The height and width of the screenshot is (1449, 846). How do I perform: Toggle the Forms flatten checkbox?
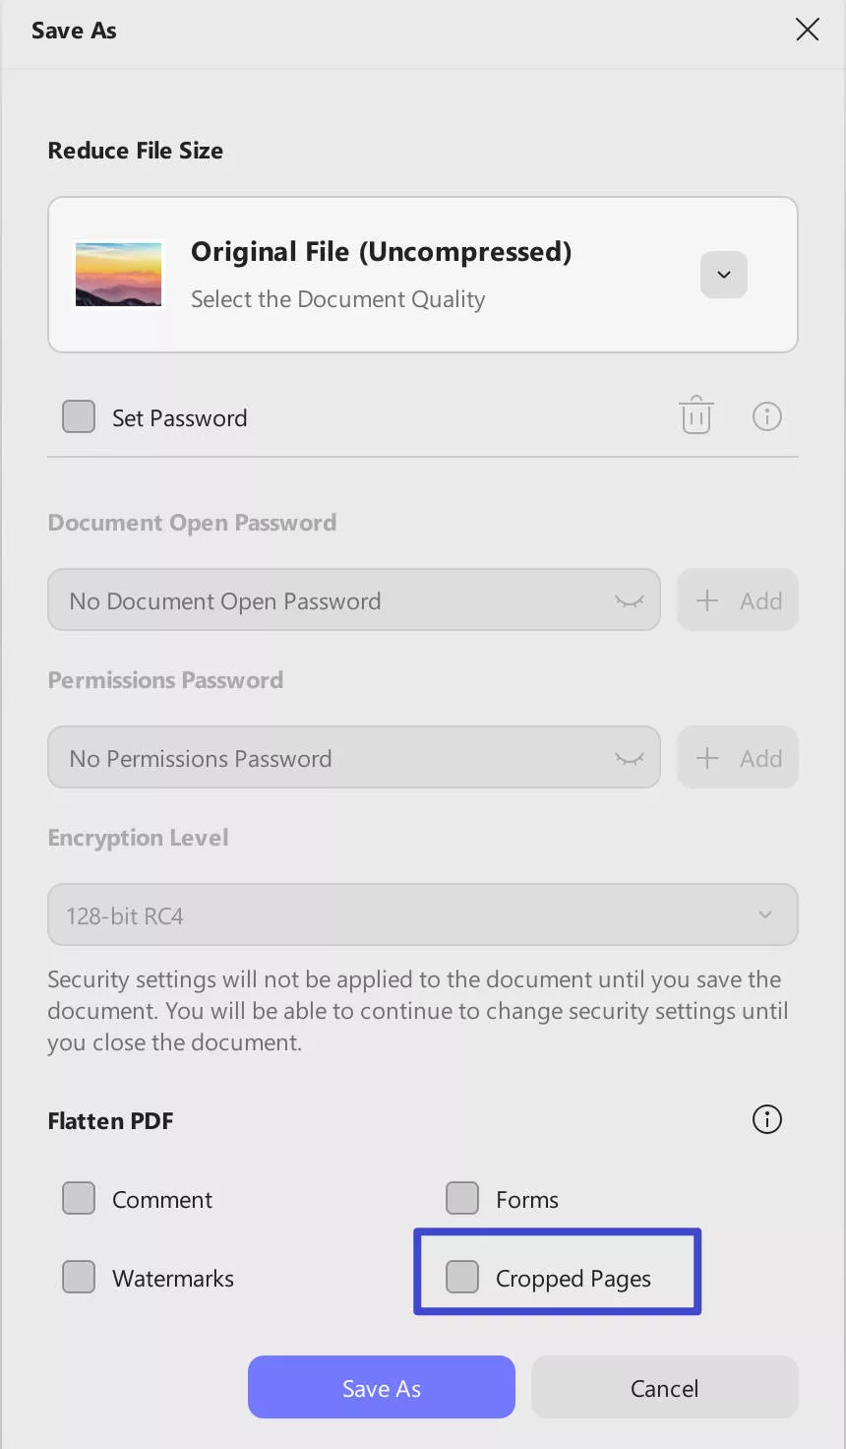[x=461, y=1198]
